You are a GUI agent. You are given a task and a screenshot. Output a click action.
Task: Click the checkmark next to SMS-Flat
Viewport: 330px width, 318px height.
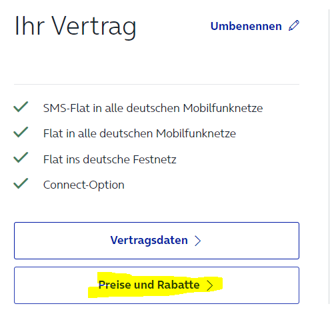click(21, 107)
